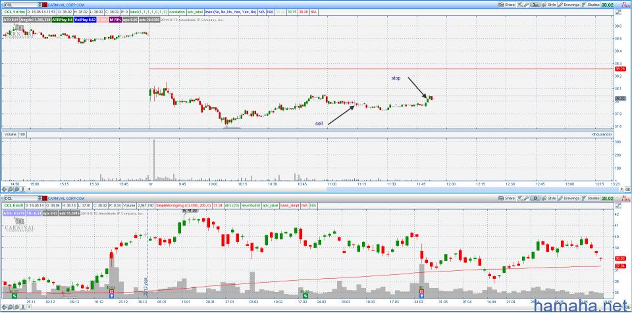Click the Volume label of the volume subgraph
Viewport: 632px width, 313px height.
[x=9, y=133]
